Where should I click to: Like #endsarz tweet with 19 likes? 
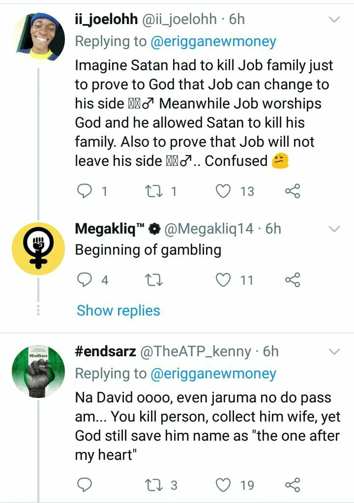[x=224, y=485]
